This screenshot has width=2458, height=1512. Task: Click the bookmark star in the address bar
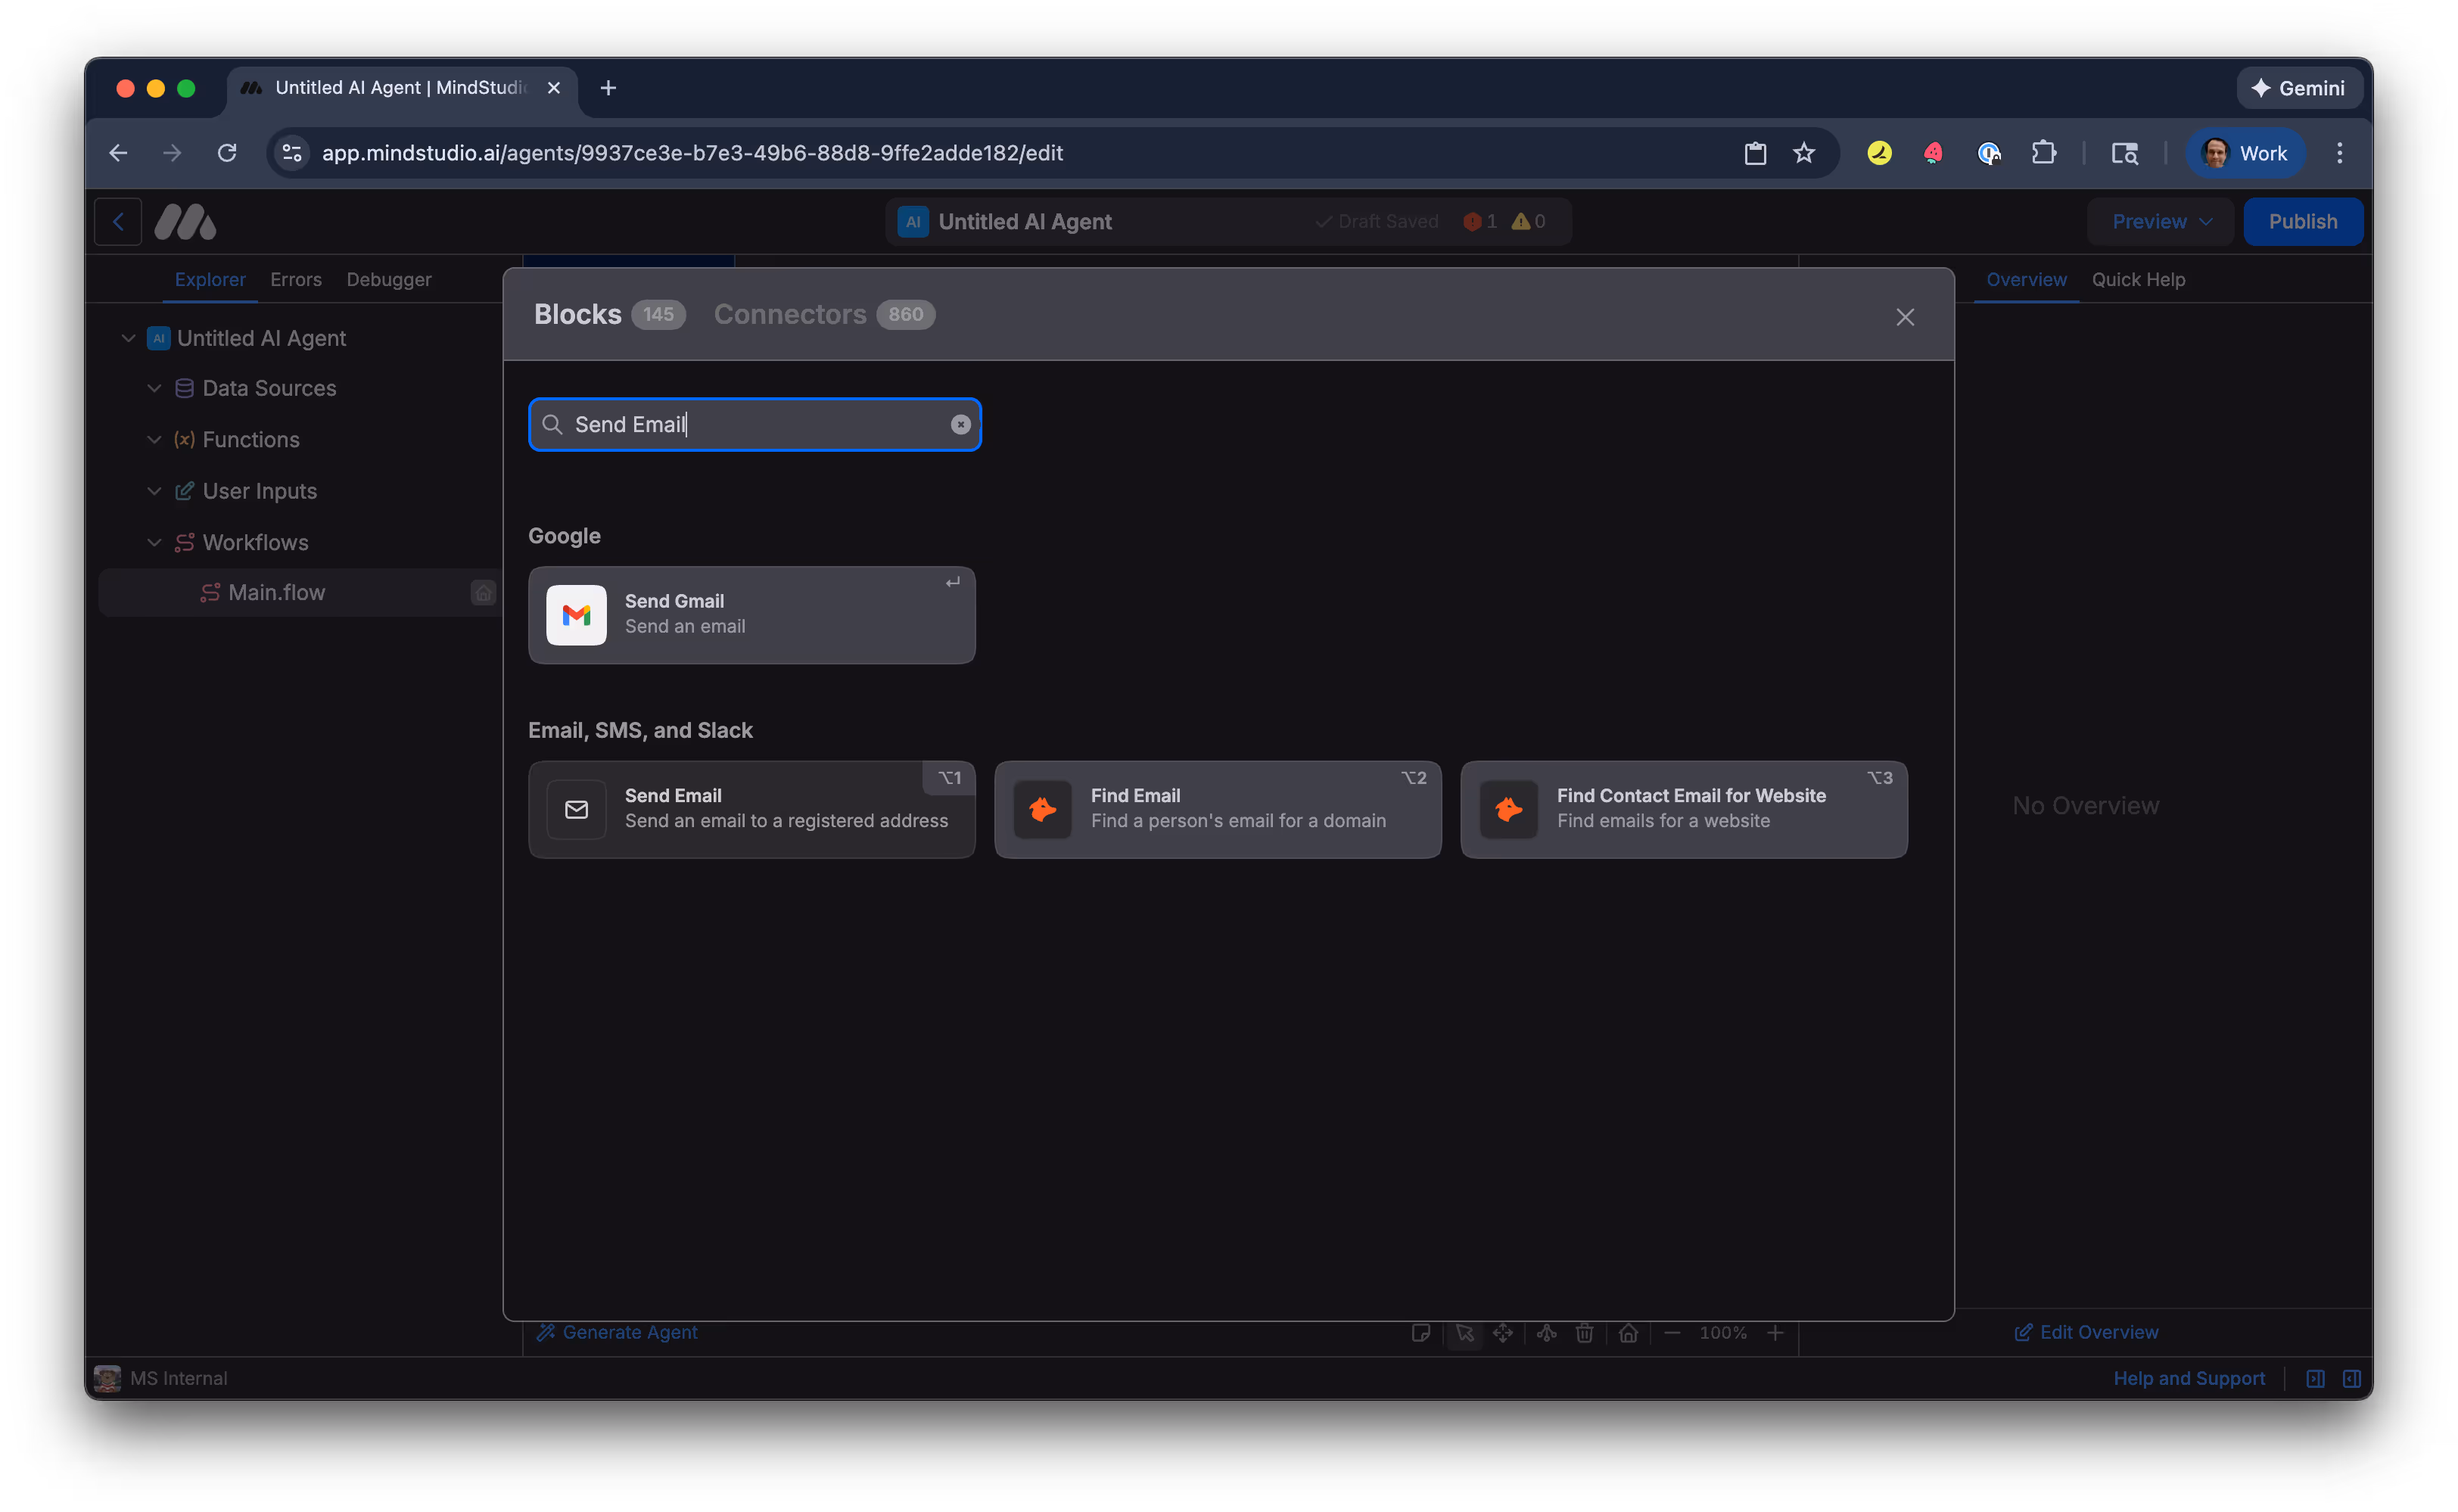1803,153
